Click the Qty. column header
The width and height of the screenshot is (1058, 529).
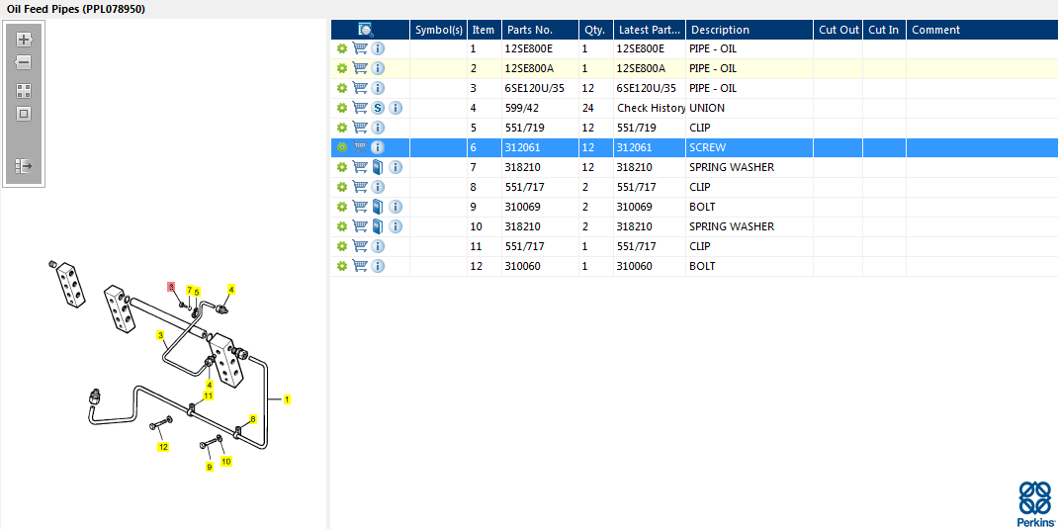click(594, 30)
